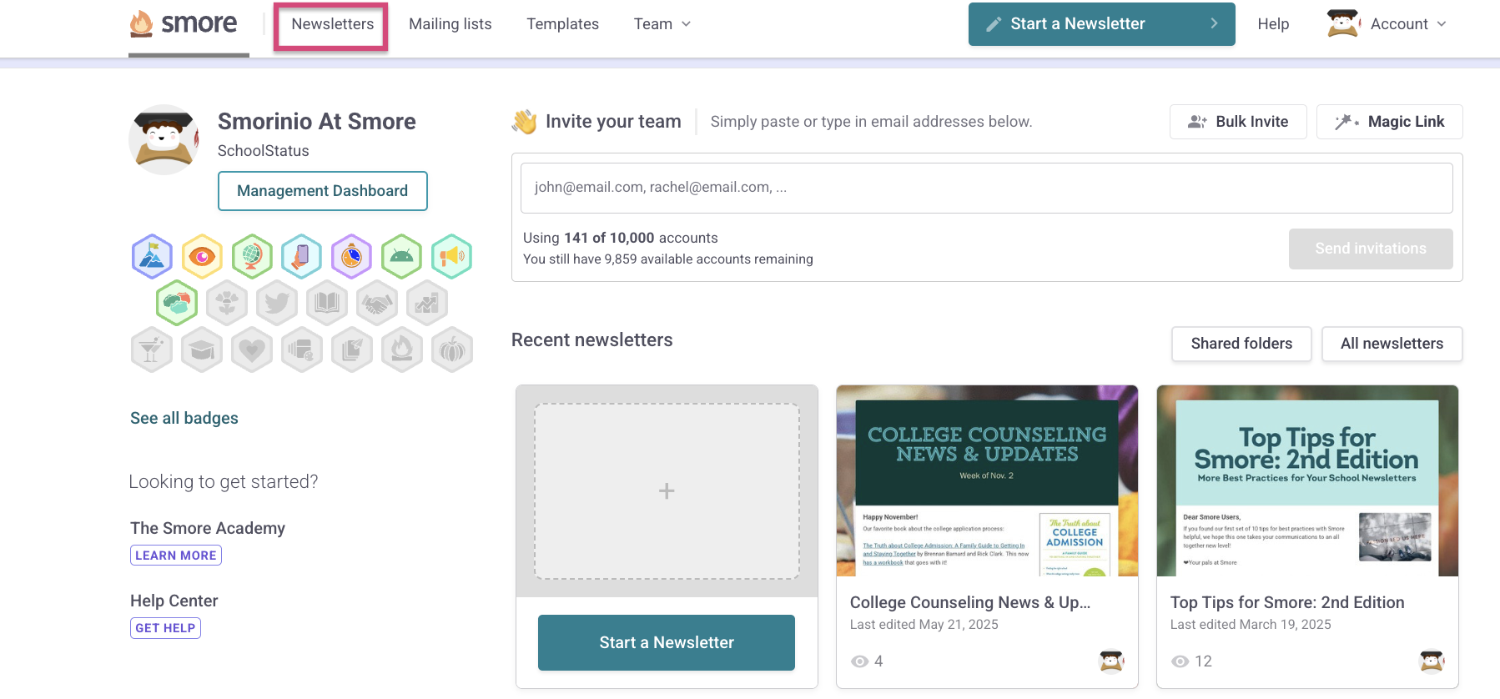Switch to the Templates tab
This screenshot has height=699, width=1500.
click(562, 24)
